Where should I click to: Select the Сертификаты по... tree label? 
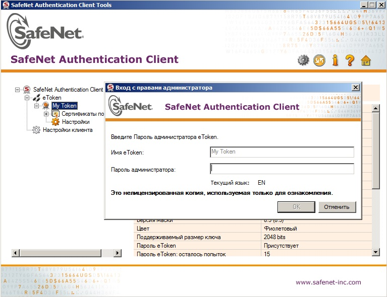click(83, 114)
